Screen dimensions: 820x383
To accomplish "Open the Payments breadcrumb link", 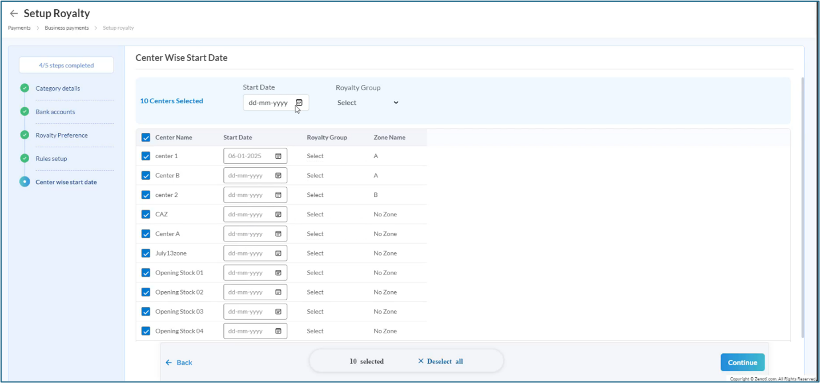I will [19, 28].
